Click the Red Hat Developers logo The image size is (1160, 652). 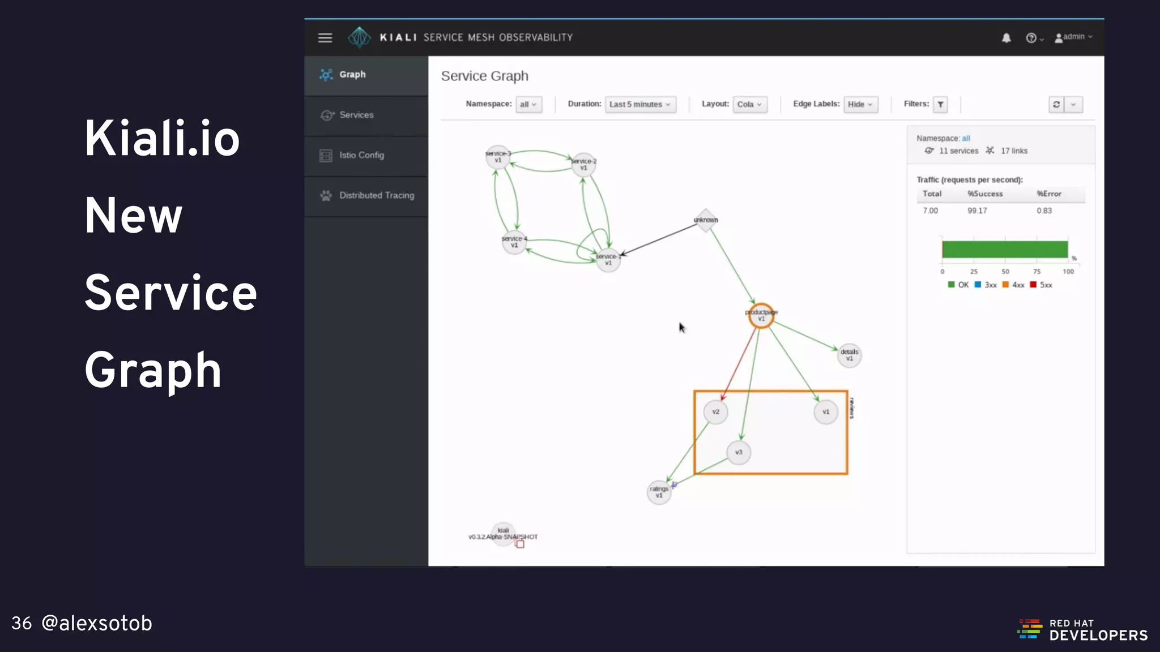[1082, 630]
